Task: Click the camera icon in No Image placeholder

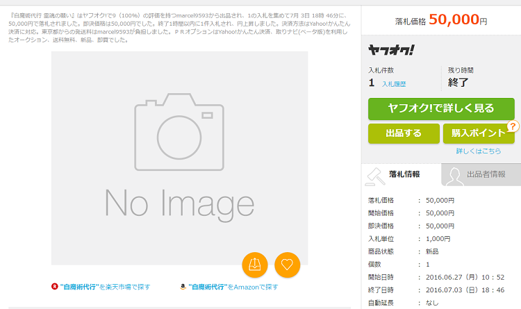Action: (x=179, y=131)
